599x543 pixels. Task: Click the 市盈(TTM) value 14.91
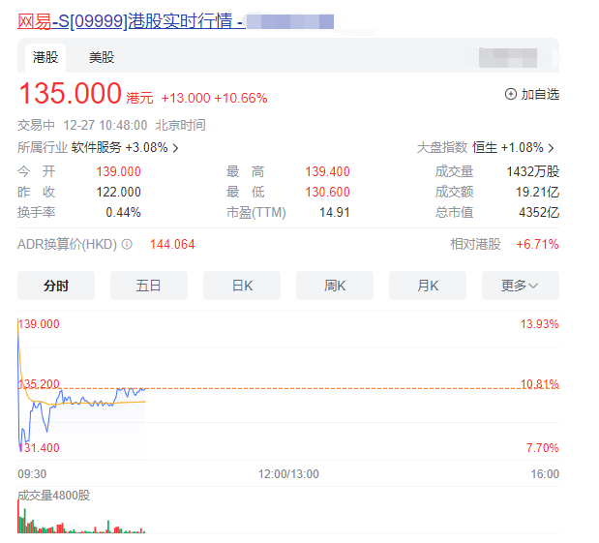335,212
